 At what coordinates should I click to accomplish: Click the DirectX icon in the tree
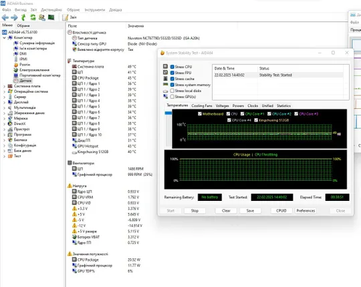[x=10, y=123]
